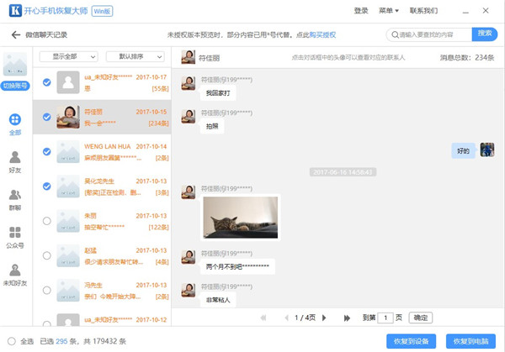
Task: Open the 默认排序 sort dropdown
Action: (x=136, y=57)
